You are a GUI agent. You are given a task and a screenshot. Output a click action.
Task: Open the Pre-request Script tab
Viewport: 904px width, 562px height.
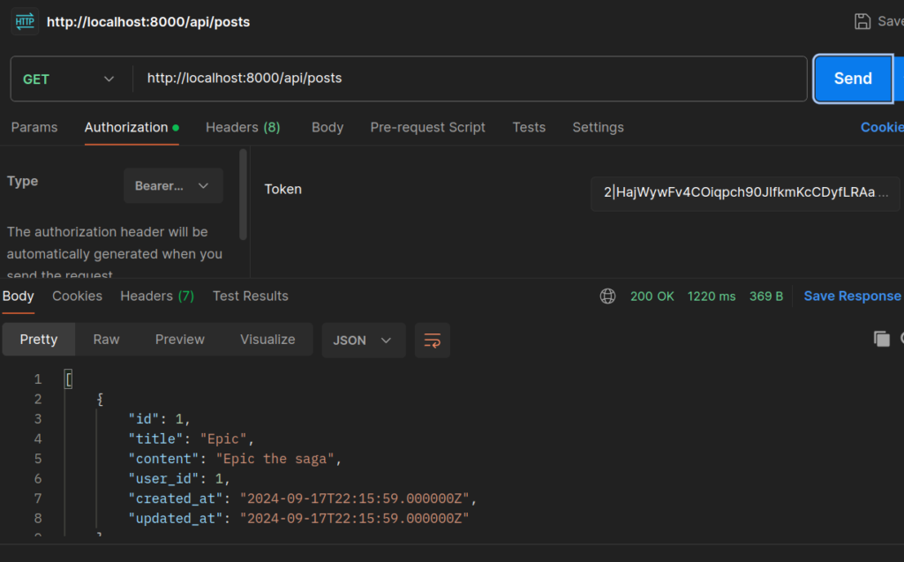pyautogui.click(x=427, y=127)
